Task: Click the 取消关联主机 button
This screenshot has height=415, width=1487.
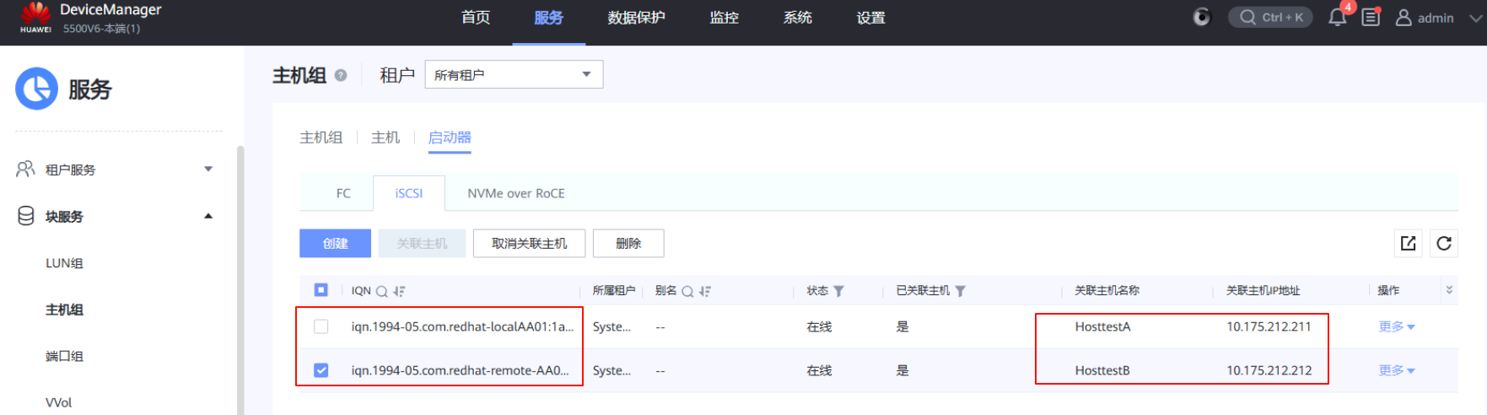Action: (x=529, y=243)
